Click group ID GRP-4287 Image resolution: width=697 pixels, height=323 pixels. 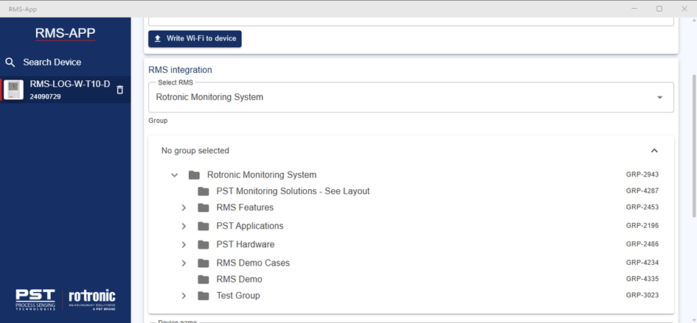tap(642, 191)
